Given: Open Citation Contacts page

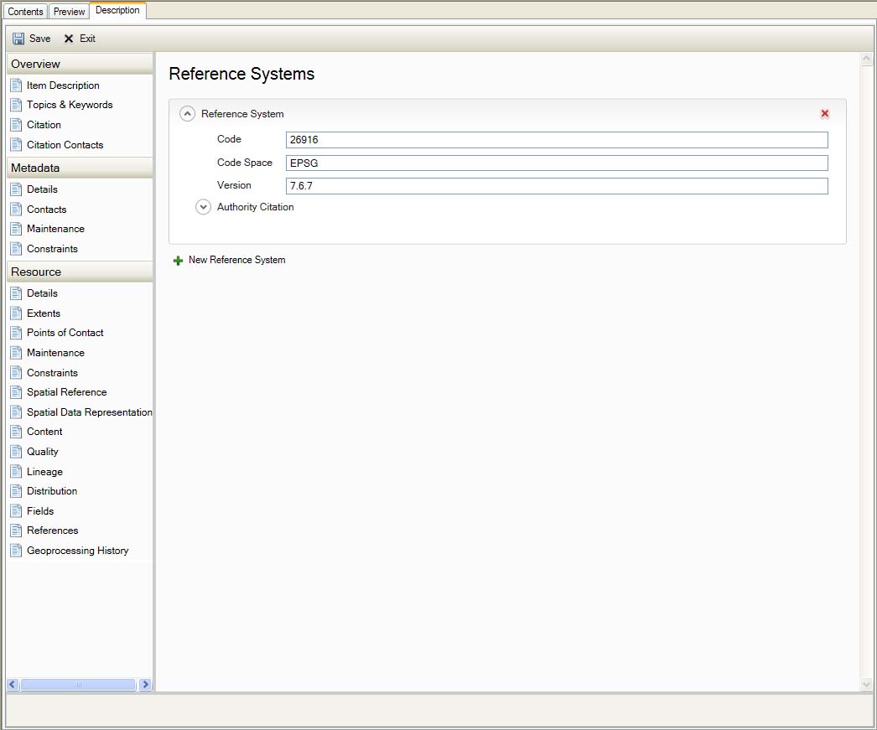Looking at the screenshot, I should pyautogui.click(x=65, y=145).
